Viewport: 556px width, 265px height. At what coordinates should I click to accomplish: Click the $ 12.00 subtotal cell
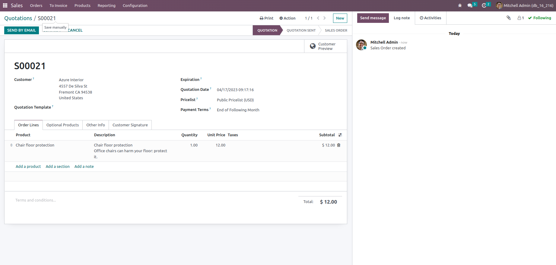(x=328, y=145)
